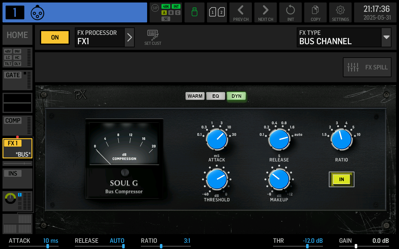This screenshot has height=249, width=399.
Task: Toggle the compressor IN switch
Action: [341, 179]
